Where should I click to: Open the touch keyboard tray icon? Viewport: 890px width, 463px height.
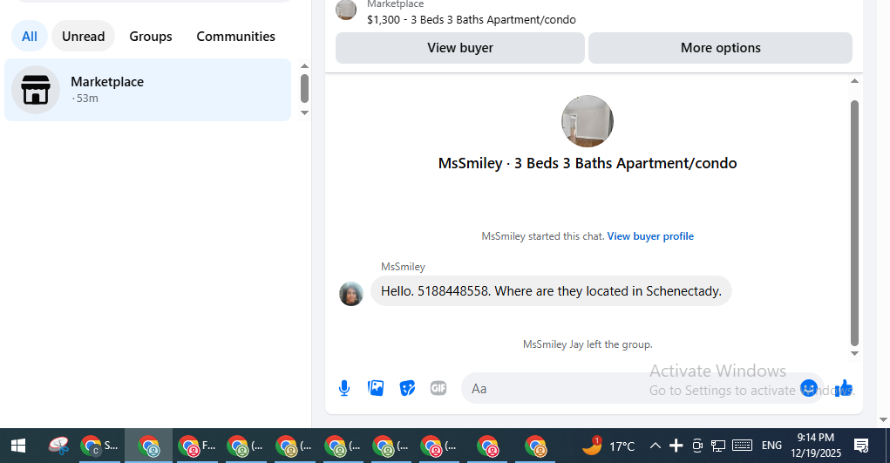coord(743,446)
